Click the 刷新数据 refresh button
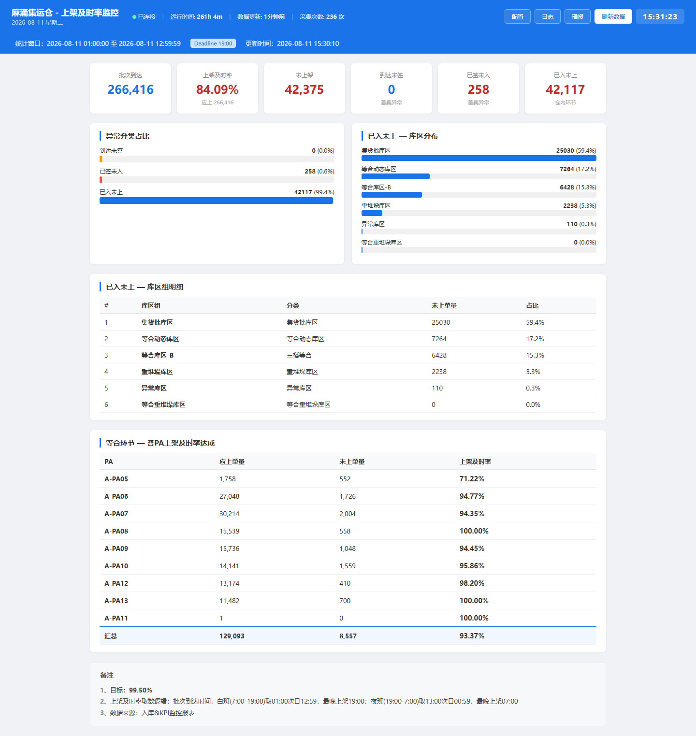The image size is (696, 736). click(x=613, y=16)
